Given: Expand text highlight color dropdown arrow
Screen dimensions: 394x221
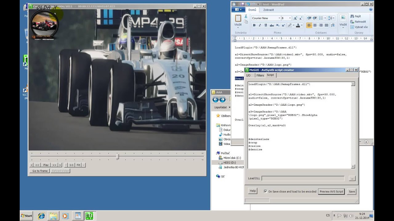Looking at the screenshot, I should pos(294,25).
